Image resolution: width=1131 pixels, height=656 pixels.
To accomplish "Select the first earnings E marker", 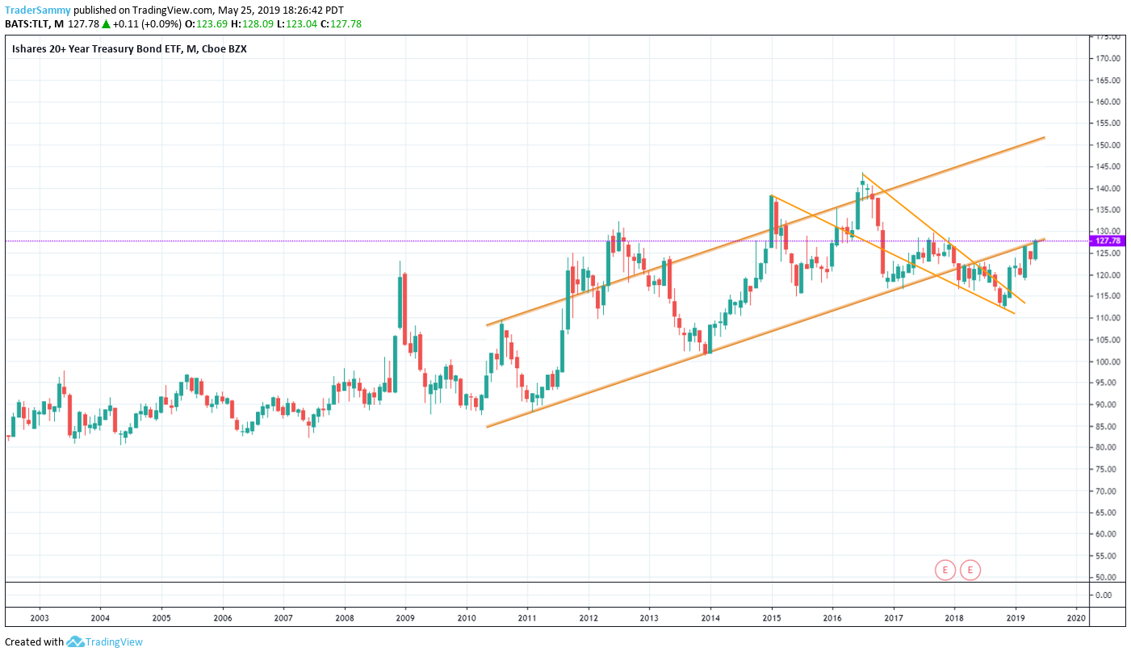I will tap(945, 570).
